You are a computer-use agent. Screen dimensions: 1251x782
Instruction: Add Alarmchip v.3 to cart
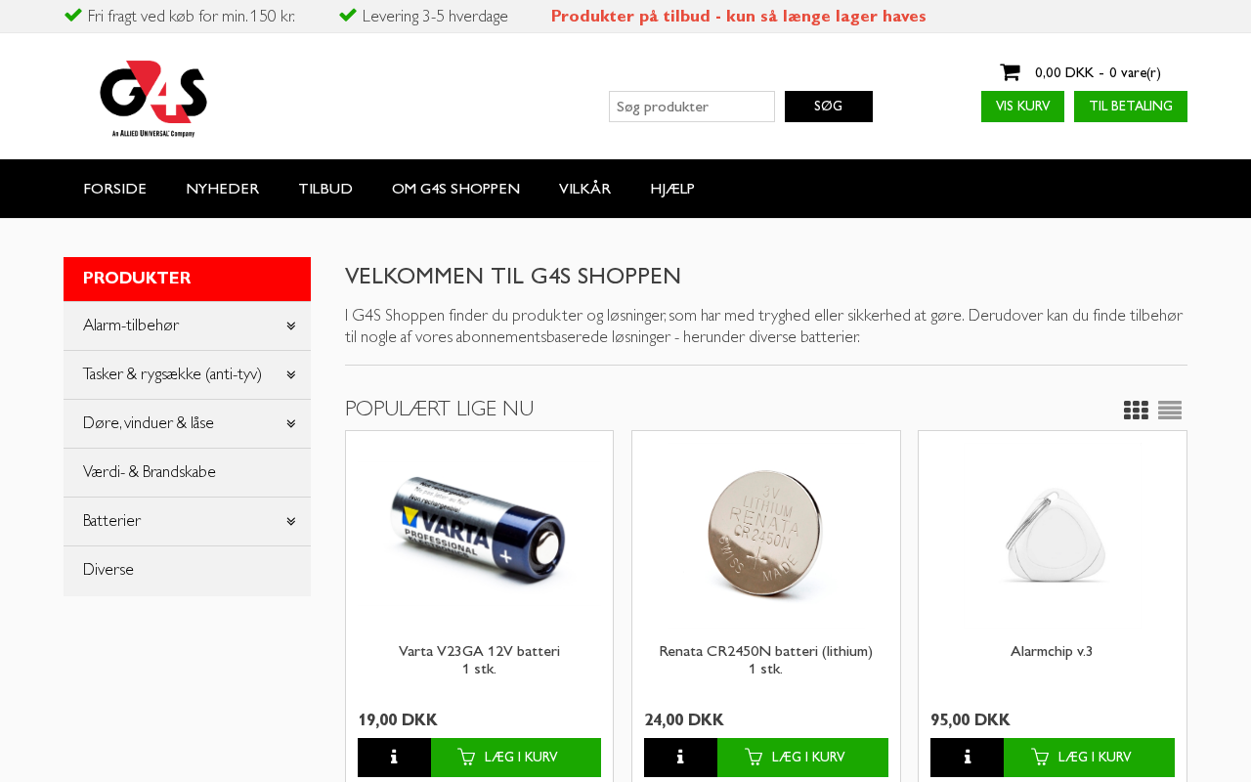[x=1089, y=758]
